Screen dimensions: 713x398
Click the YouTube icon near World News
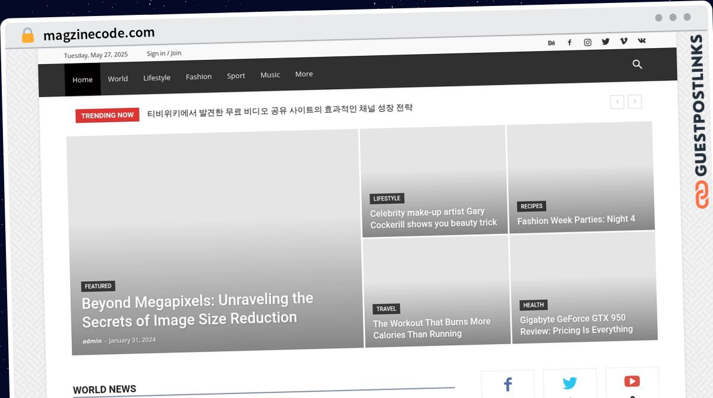coord(632,382)
